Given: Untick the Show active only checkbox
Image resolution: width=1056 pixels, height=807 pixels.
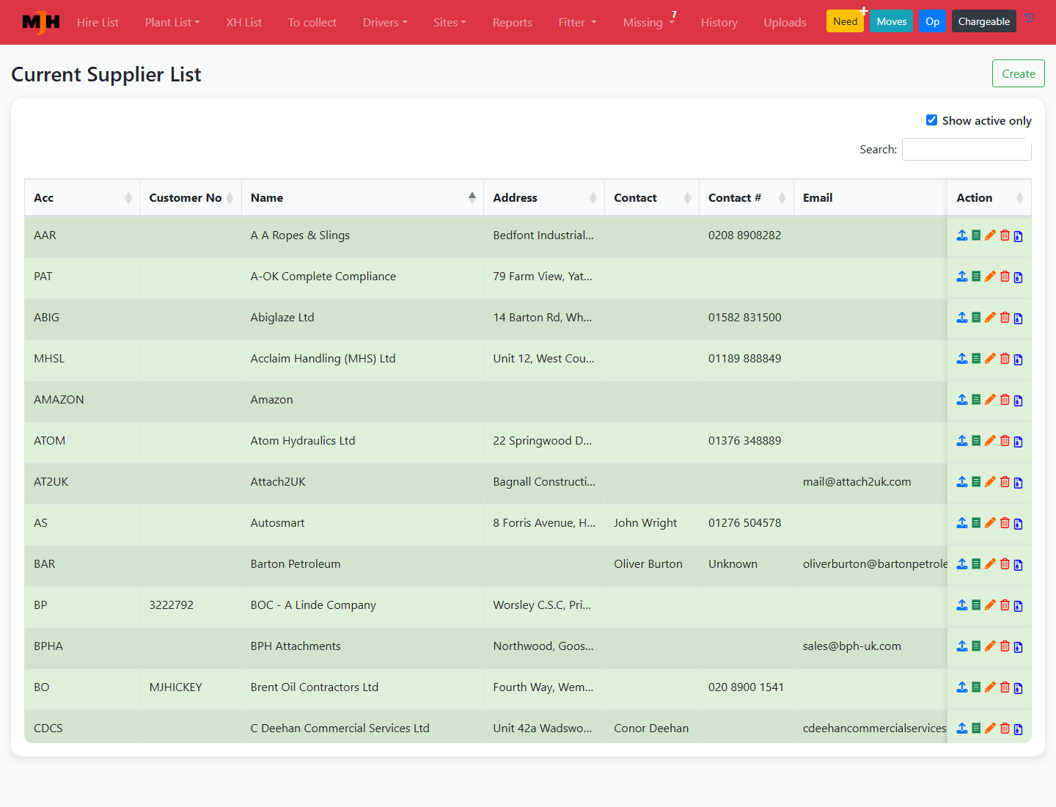Looking at the screenshot, I should 931,120.
